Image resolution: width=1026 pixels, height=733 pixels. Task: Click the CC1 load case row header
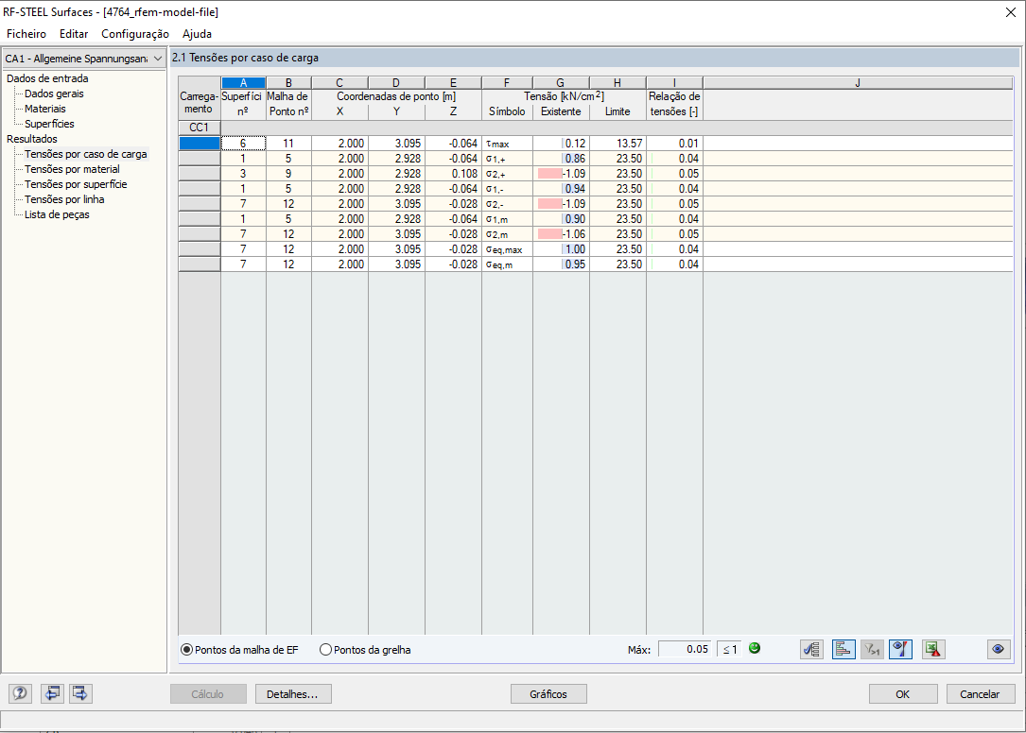tap(199, 128)
